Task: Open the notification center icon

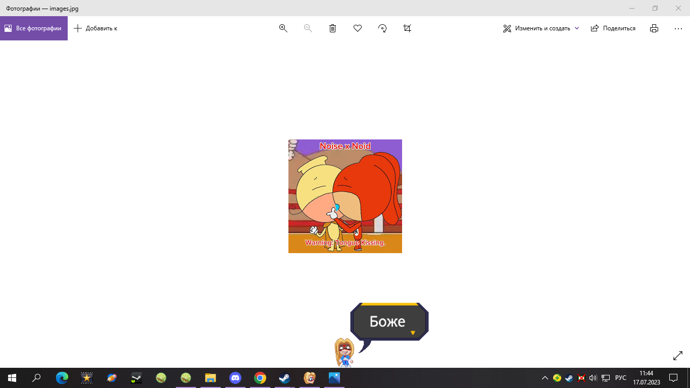Action: pyautogui.click(x=673, y=378)
